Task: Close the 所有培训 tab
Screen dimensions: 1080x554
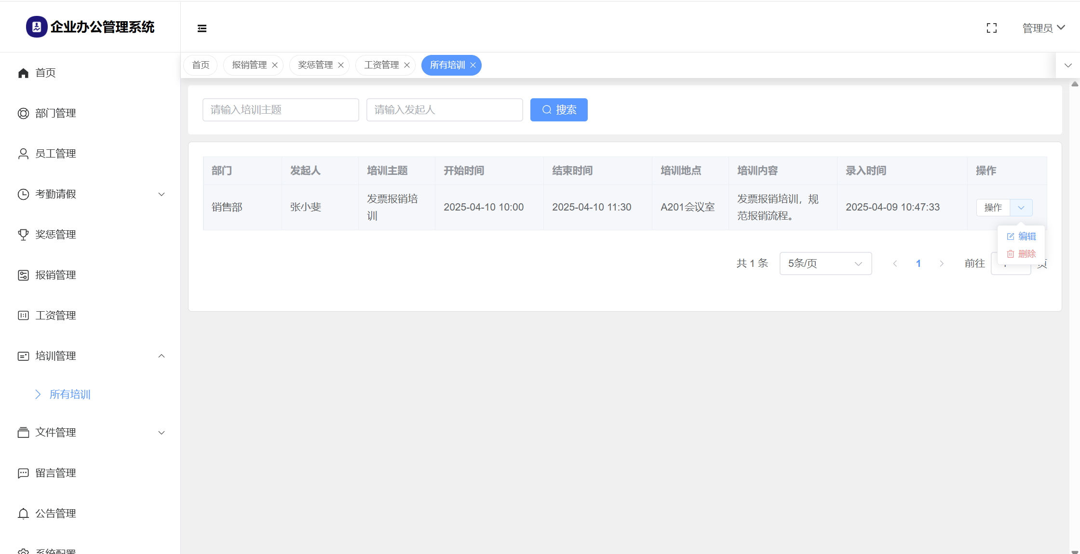Action: coord(473,65)
